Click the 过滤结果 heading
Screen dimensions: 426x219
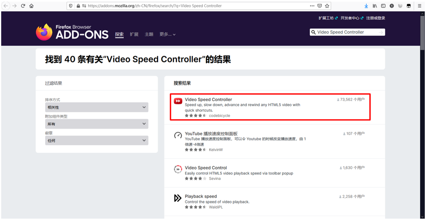[x=53, y=83]
